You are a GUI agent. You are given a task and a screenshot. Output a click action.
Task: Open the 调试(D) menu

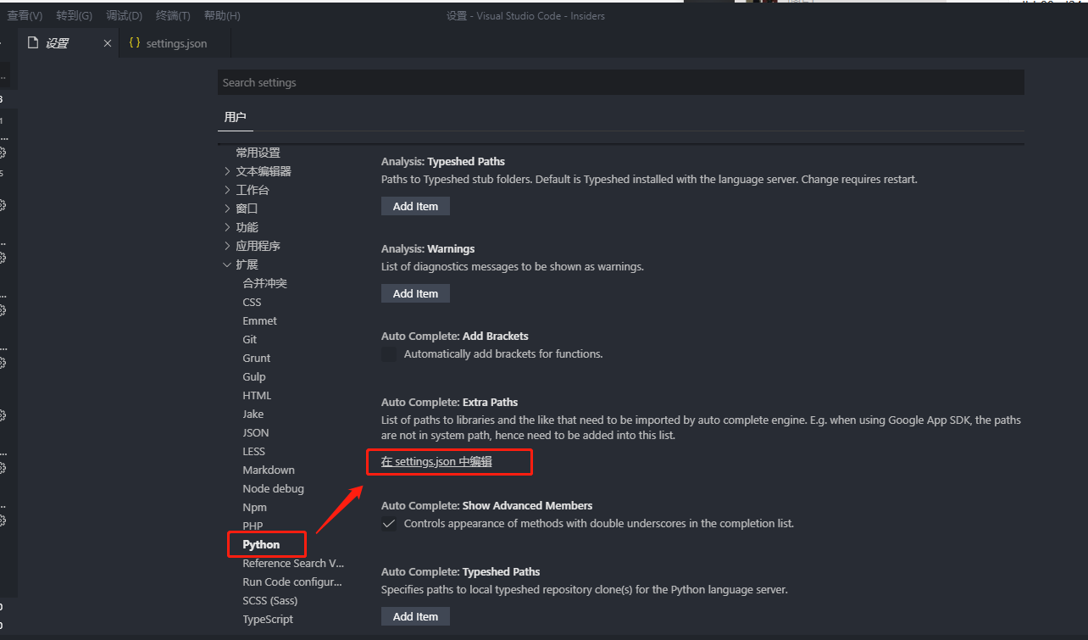(124, 16)
